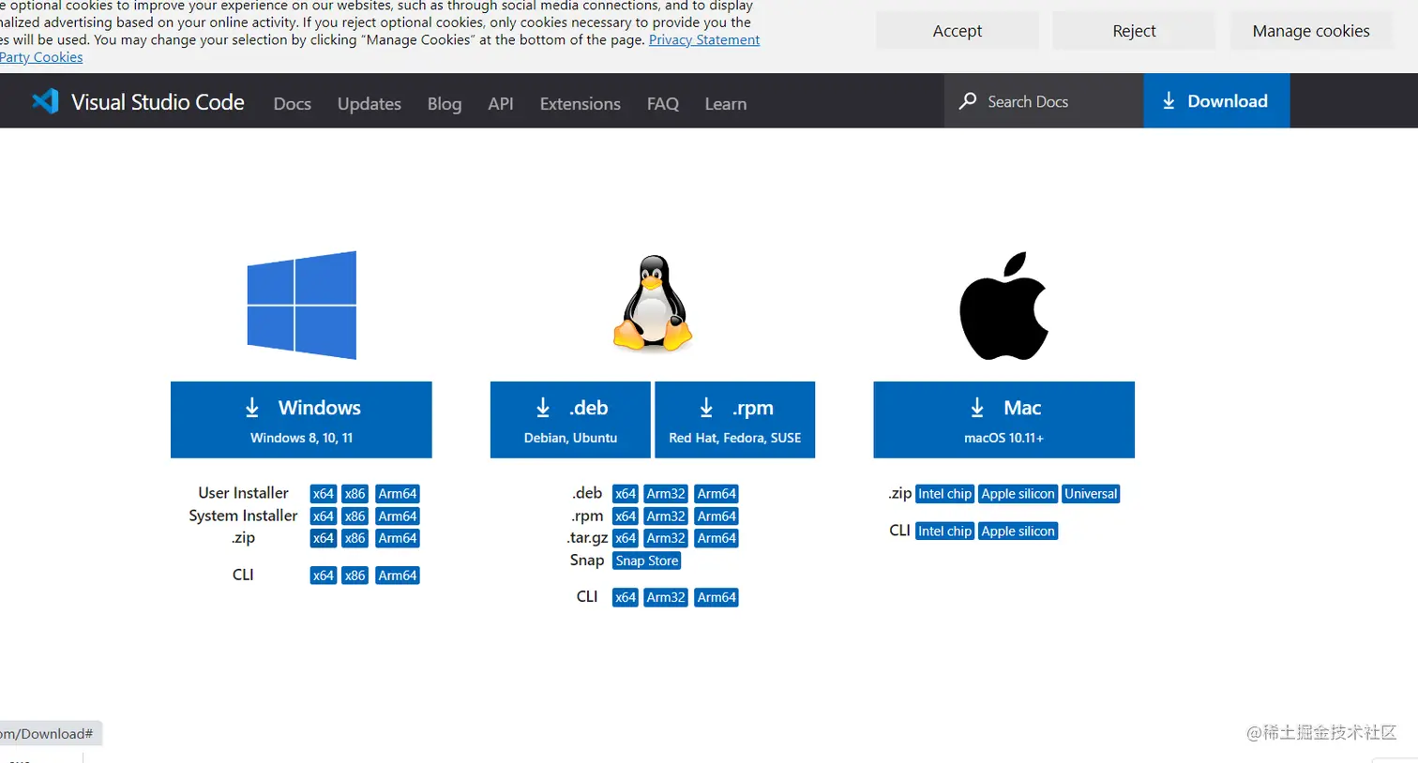The width and height of the screenshot is (1418, 763).
Task: Click the Apple logo image
Action: click(x=1003, y=306)
